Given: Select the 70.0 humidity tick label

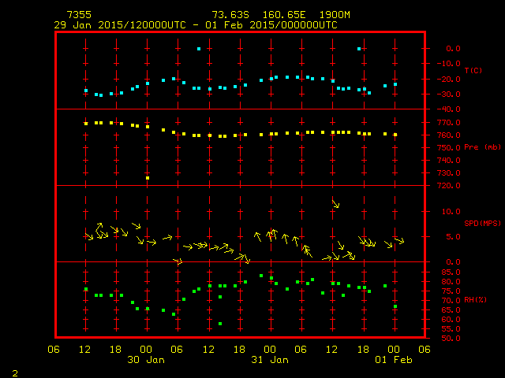Looking at the screenshot, I should coord(451,301).
